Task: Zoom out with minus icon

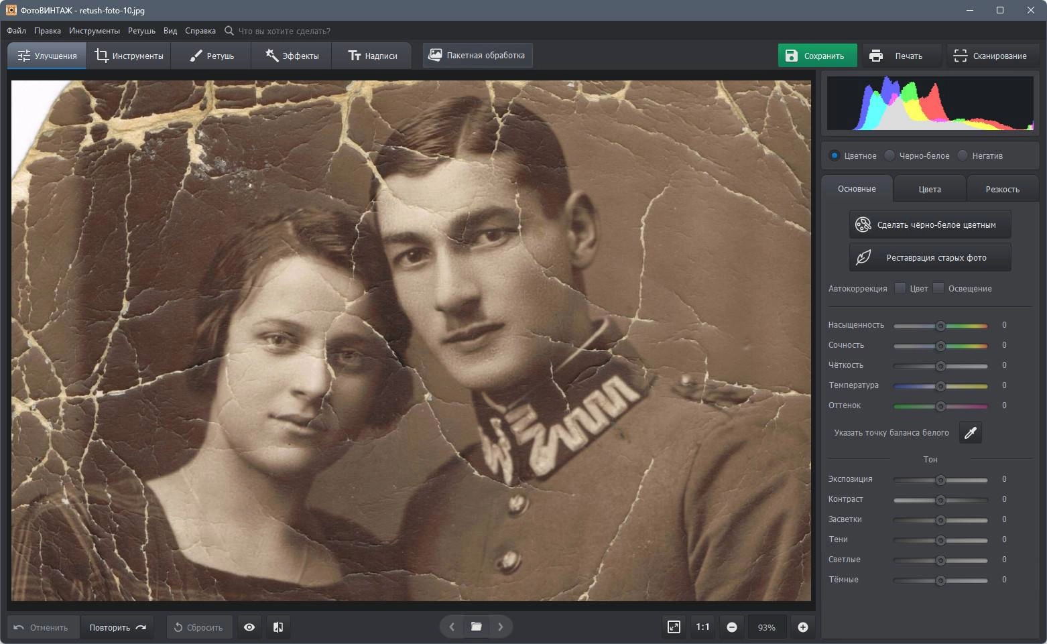Action: point(732,627)
